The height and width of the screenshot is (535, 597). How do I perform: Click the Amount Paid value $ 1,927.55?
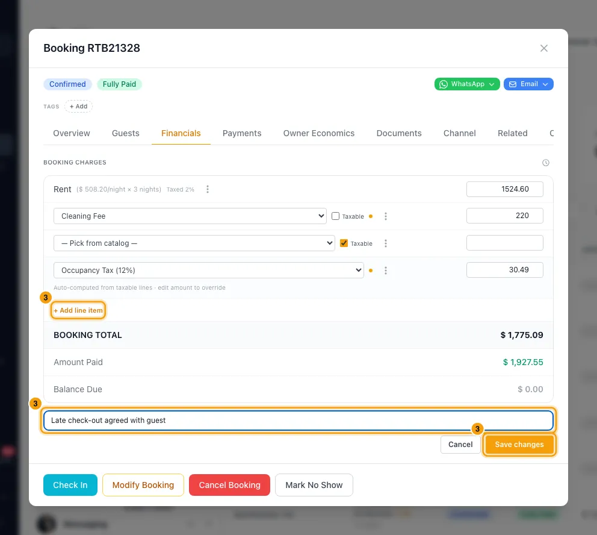point(523,362)
